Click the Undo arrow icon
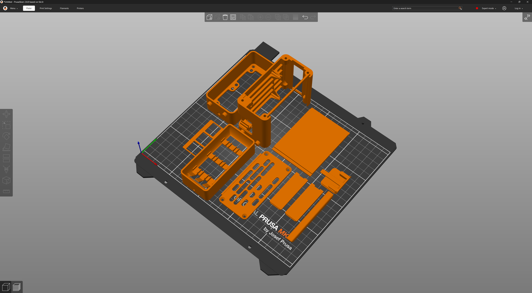The image size is (532, 293). coord(305,17)
